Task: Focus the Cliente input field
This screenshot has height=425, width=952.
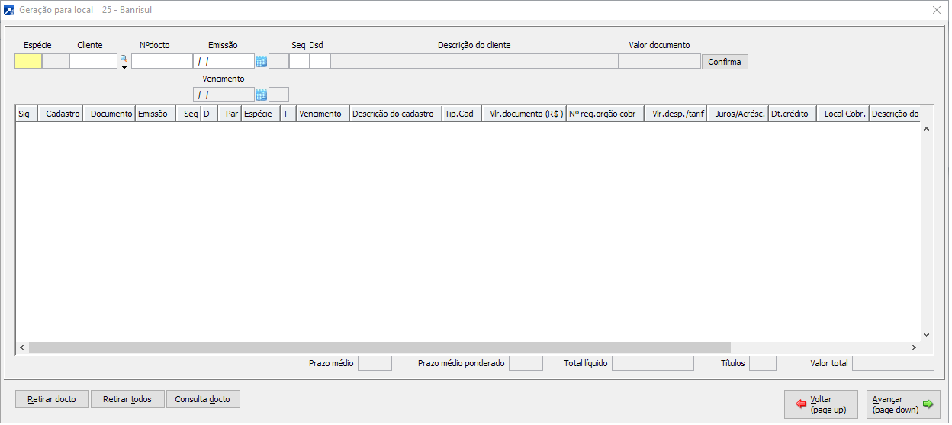Action: [x=93, y=62]
